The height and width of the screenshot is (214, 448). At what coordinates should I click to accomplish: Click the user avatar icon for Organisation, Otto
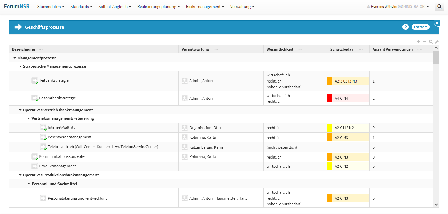point(185,128)
